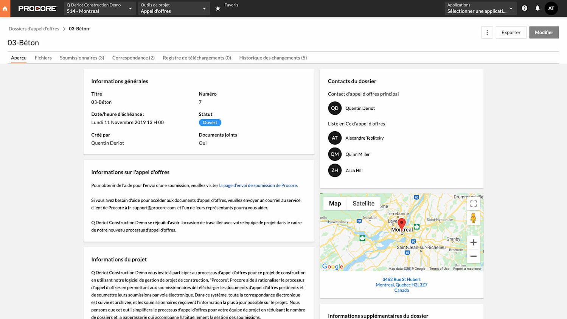
Task: Click the red location pin on Montreal
Action: click(402, 224)
